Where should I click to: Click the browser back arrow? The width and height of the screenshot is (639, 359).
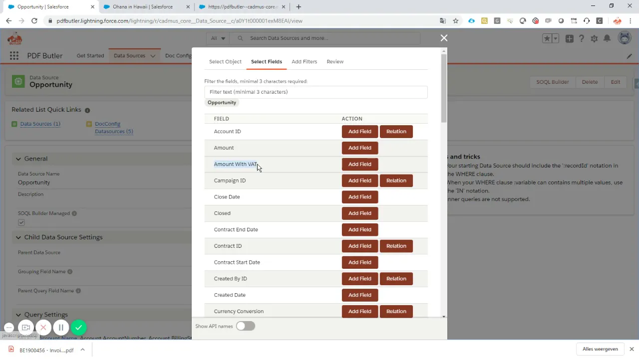point(8,21)
